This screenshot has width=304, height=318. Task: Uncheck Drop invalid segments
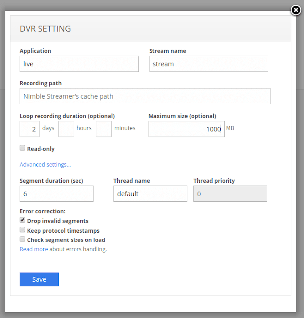pos(22,220)
